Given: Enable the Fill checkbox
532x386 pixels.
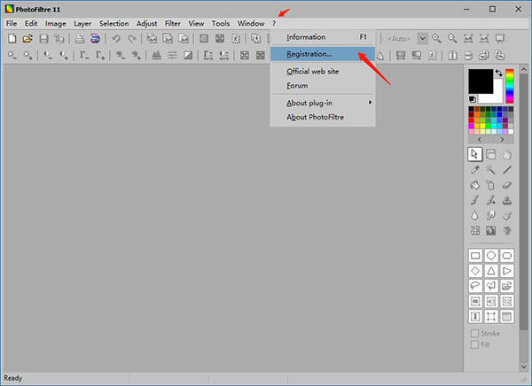Looking at the screenshot, I should [474, 344].
